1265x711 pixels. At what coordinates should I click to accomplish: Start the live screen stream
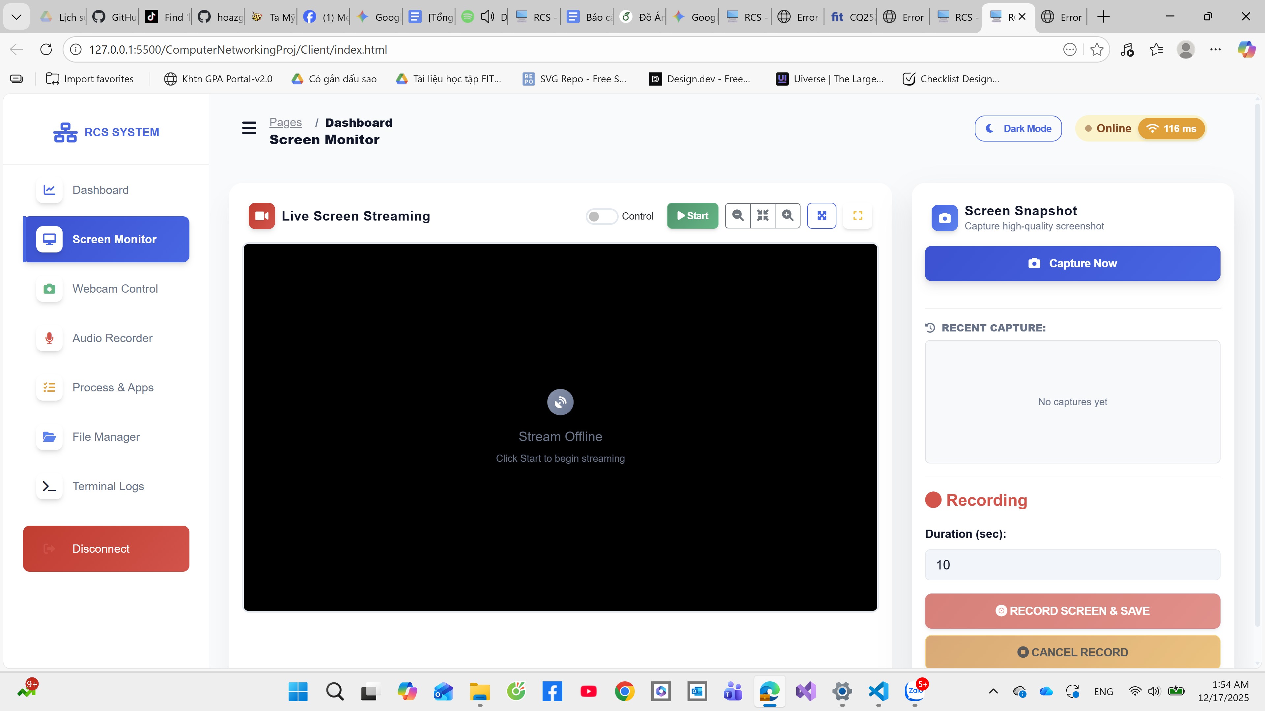[x=692, y=216]
